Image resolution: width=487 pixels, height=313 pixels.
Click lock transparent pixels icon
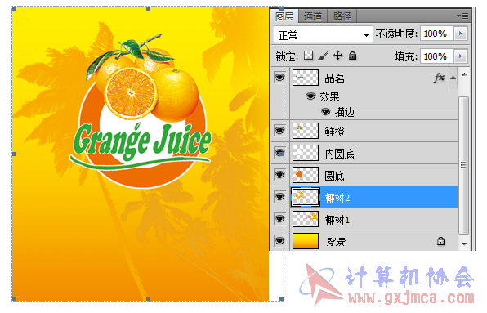(308, 56)
